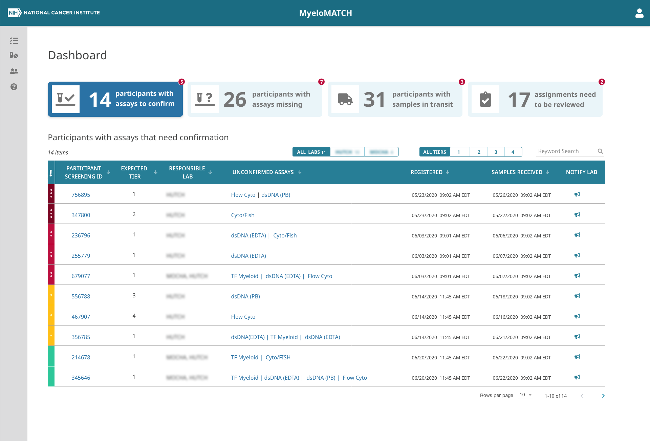
Task: Open the participants group sidebar icon
Action: click(14, 71)
